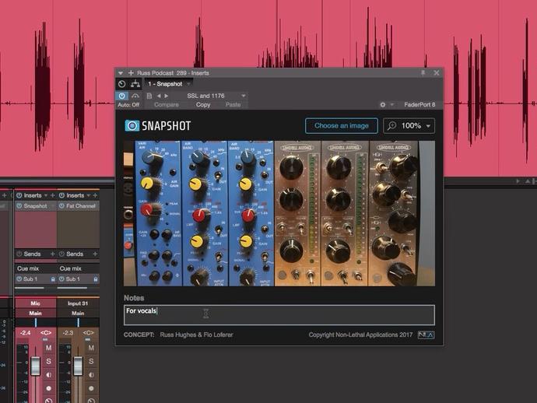Image resolution: width=537 pixels, height=403 pixels.
Task: Open the plugin settings gear menu
Action: pos(382,104)
